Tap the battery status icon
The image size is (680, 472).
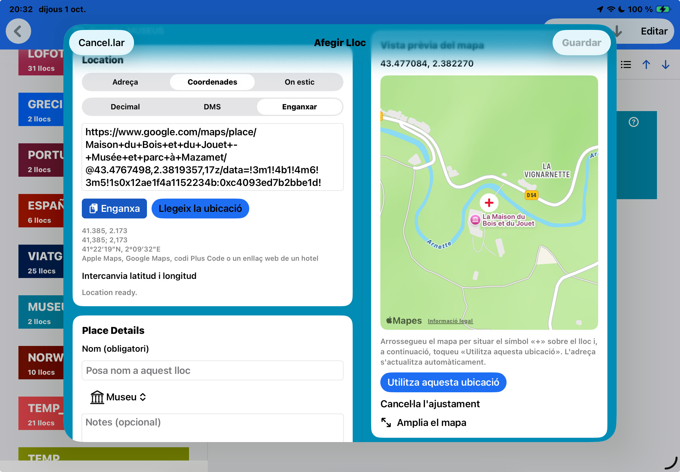(663, 9)
